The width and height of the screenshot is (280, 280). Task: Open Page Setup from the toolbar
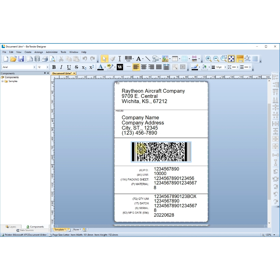click(30, 59)
